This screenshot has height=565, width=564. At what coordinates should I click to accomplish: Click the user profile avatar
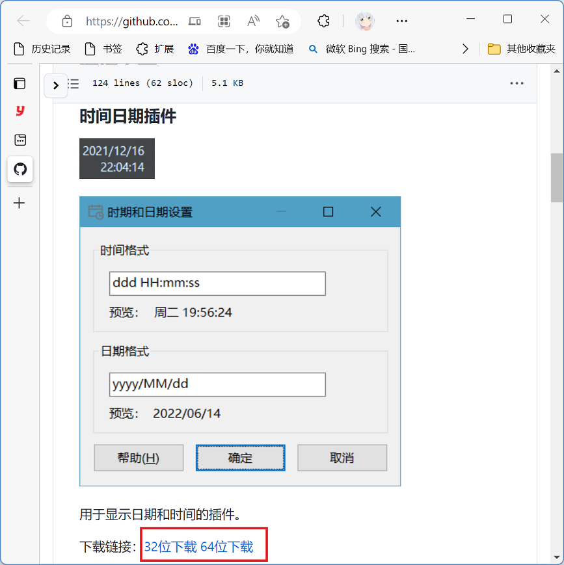pos(364,21)
